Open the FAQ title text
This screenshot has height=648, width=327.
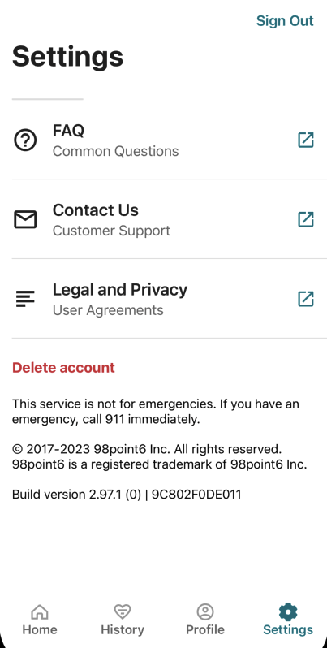68,131
